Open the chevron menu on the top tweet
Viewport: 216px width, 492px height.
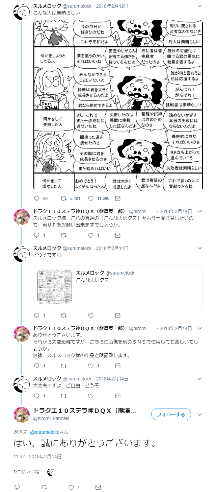[199, 6]
